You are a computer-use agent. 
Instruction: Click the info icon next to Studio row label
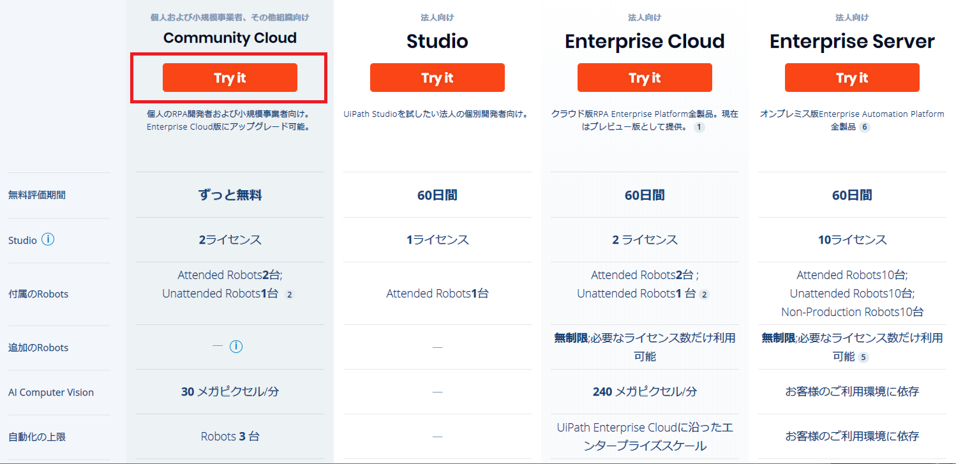coord(48,240)
